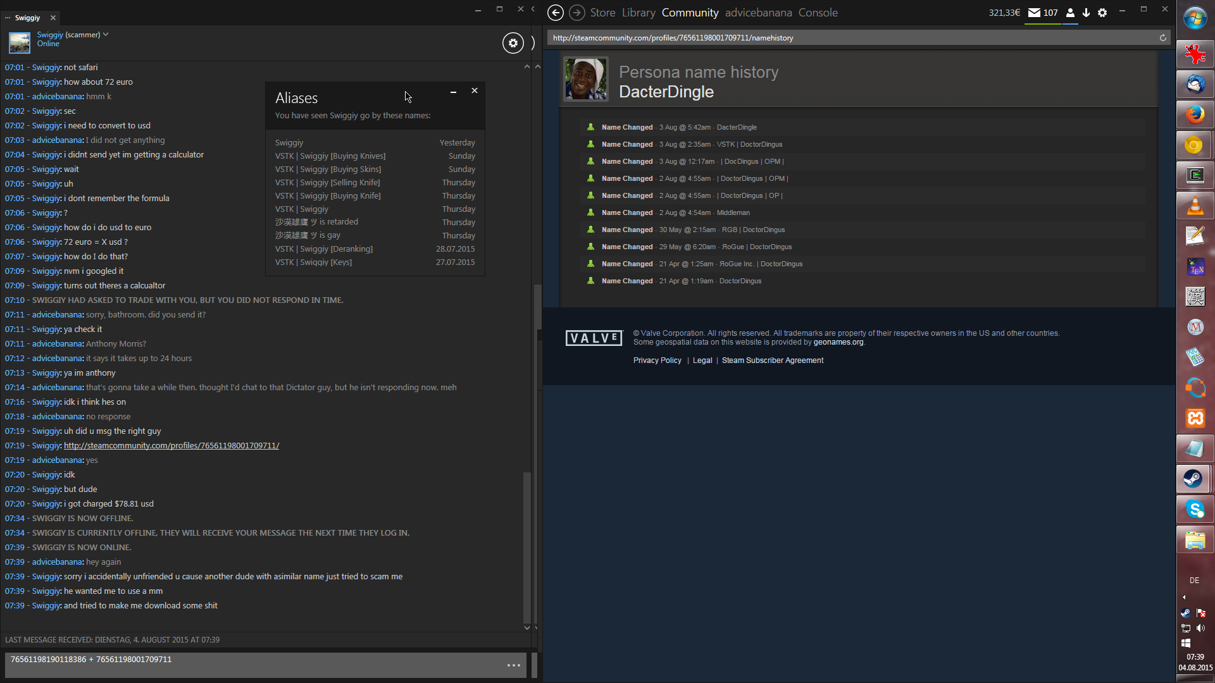Open the inbox envelope notifications icon

(1034, 13)
